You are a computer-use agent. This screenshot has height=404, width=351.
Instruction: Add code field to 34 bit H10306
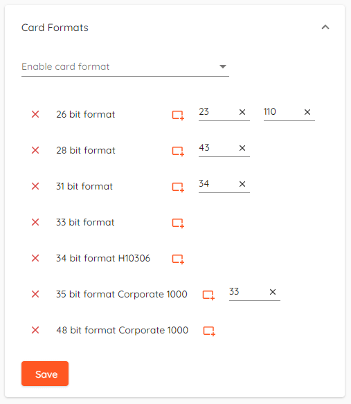click(178, 259)
